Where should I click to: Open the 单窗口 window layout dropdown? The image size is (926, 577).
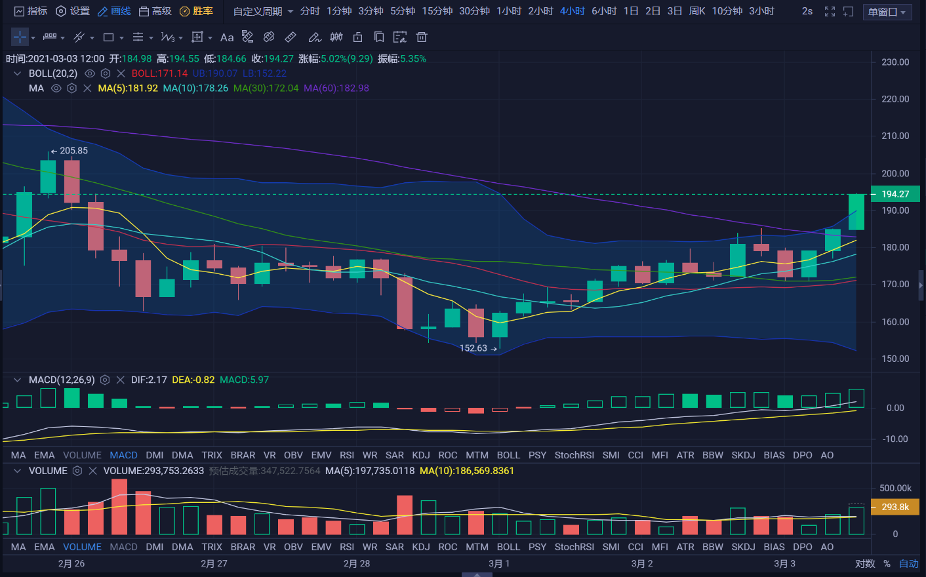click(x=887, y=12)
